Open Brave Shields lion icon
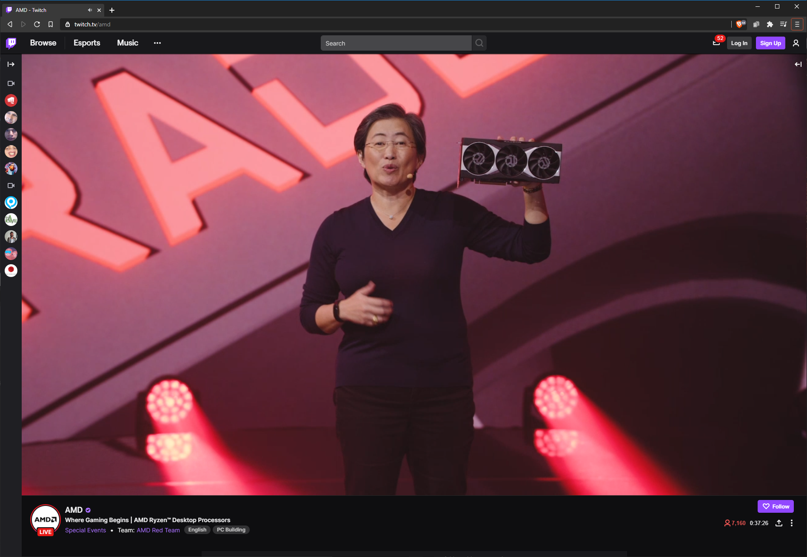 click(x=740, y=24)
